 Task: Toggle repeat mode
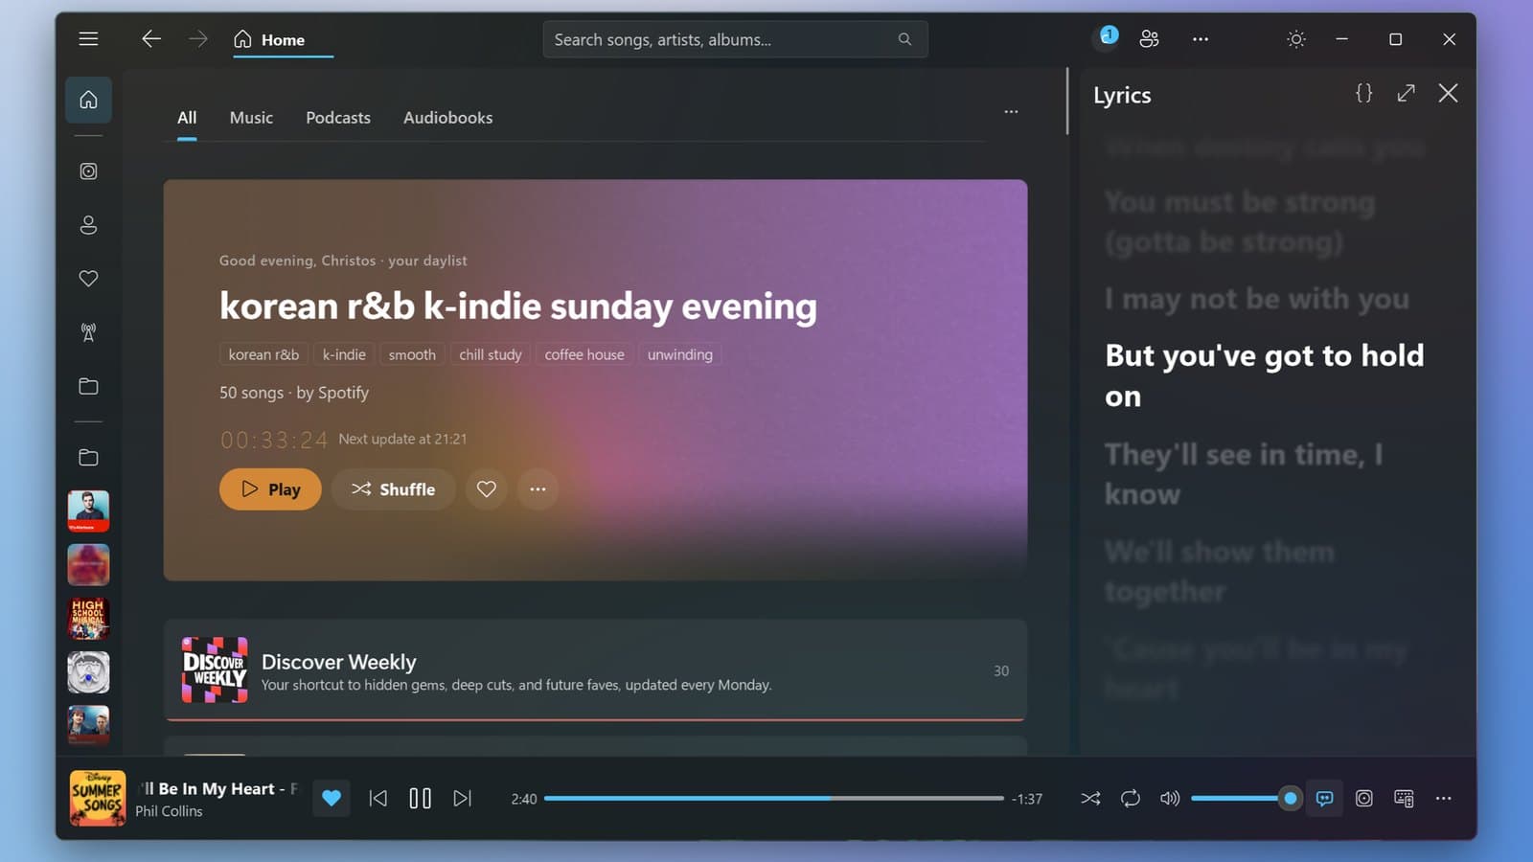point(1131,799)
